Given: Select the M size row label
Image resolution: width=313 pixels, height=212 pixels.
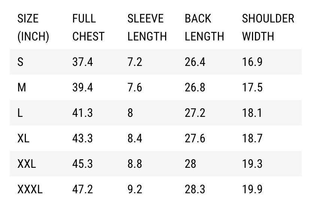Looking at the screenshot, I should (x=22, y=87).
